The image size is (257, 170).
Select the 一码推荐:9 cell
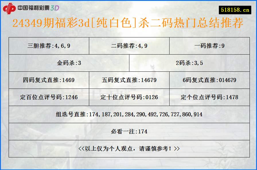pos(209,45)
